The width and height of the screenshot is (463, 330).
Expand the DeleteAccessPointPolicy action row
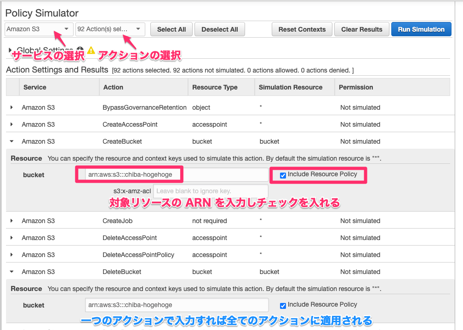[x=11, y=254]
